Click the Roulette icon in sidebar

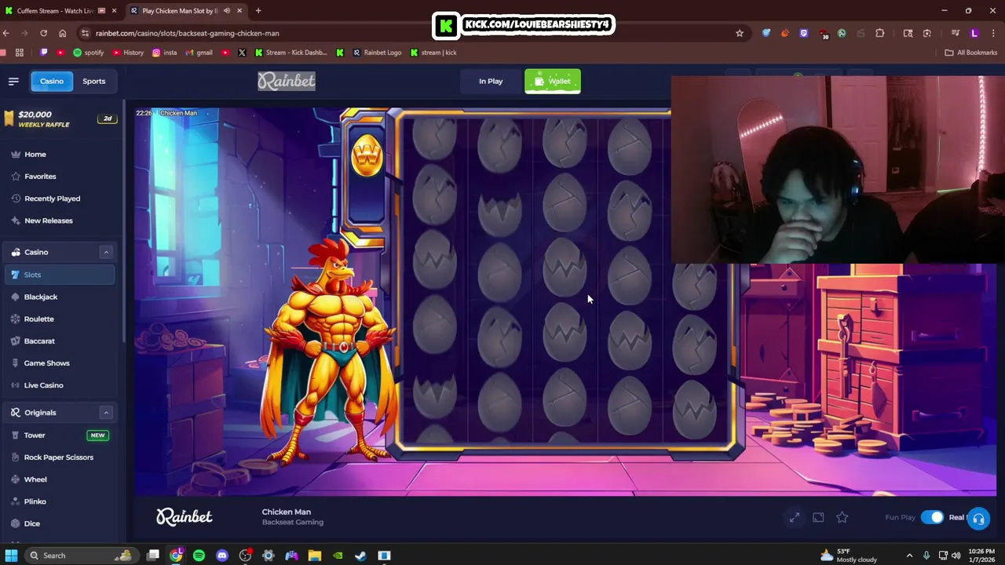click(x=16, y=319)
